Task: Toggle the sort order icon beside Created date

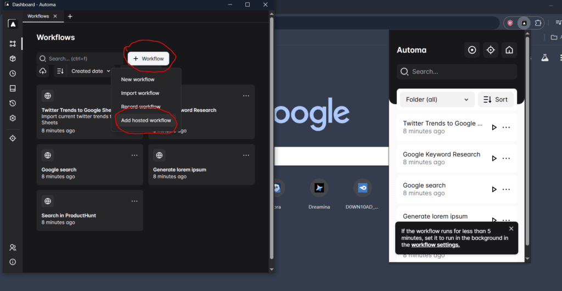Action: pyautogui.click(x=60, y=71)
